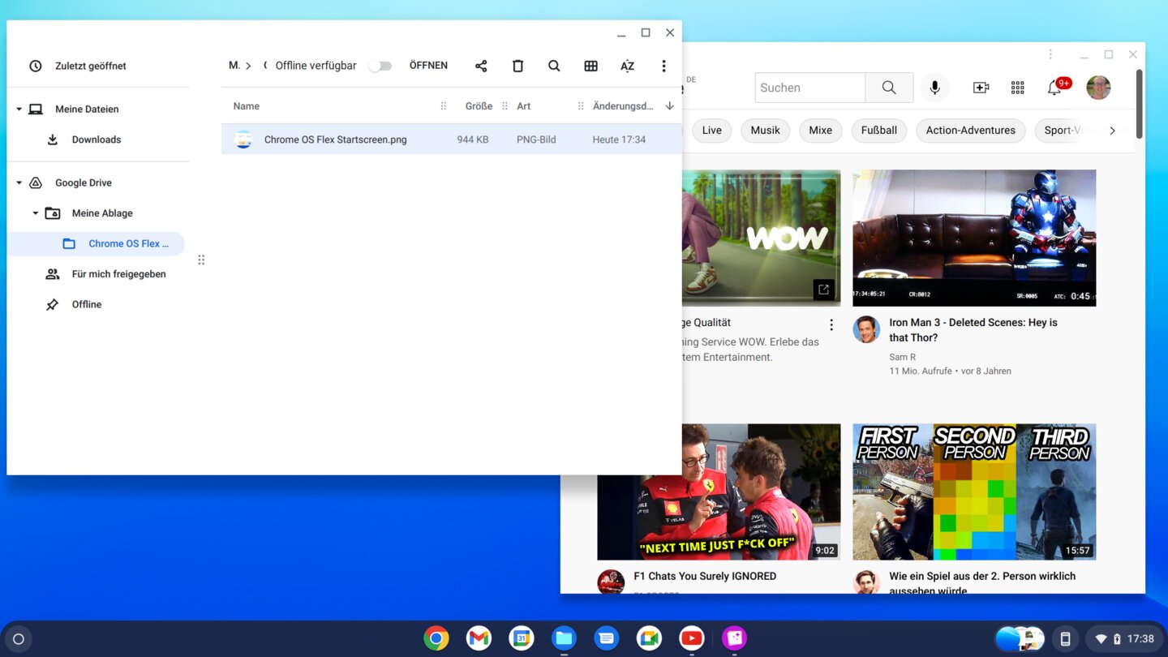Open the AZ sort options

click(x=627, y=66)
